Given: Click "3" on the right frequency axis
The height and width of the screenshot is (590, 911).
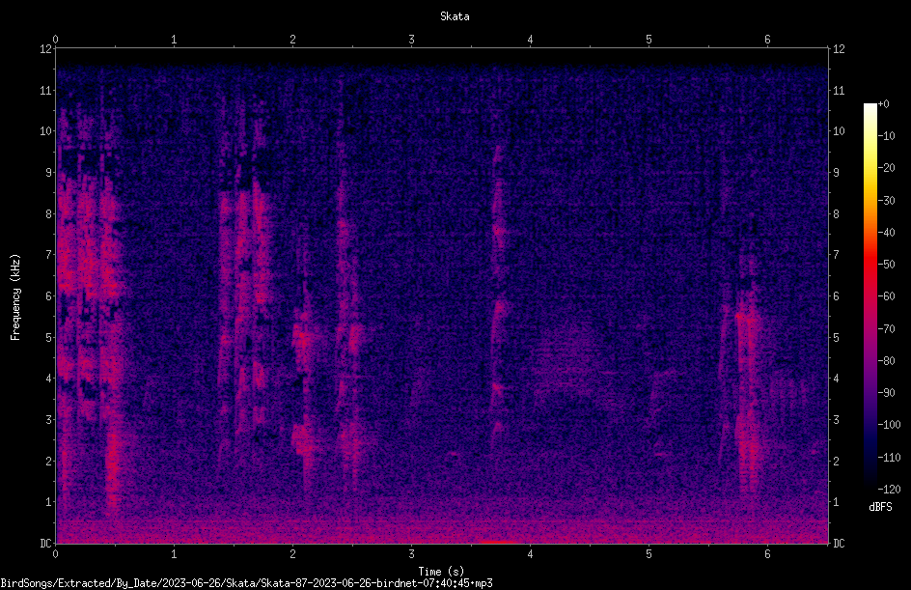Looking at the screenshot, I should click(836, 420).
